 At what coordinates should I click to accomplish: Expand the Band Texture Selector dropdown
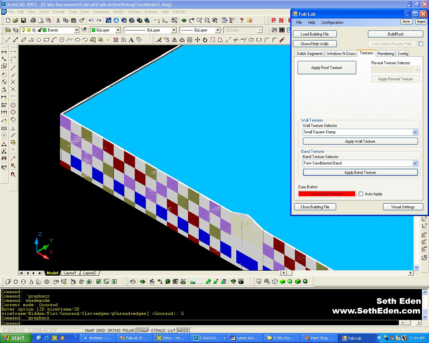[x=415, y=163]
